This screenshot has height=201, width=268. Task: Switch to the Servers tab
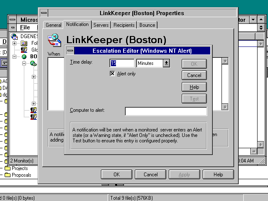click(x=101, y=25)
